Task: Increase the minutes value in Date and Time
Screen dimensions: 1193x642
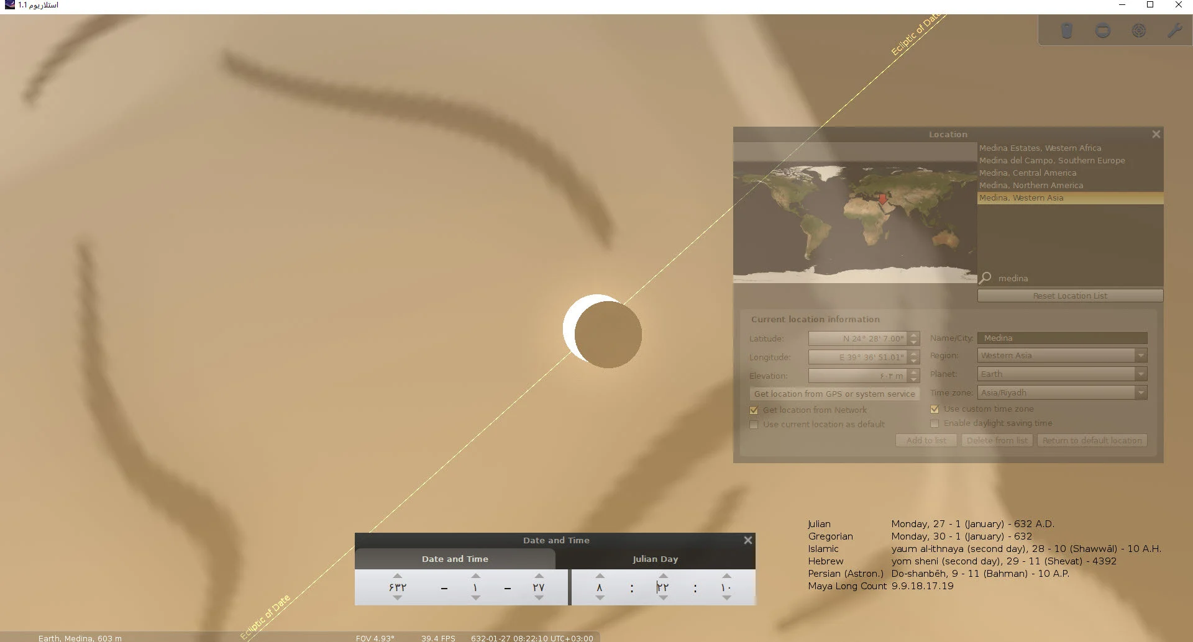Action: (663, 576)
